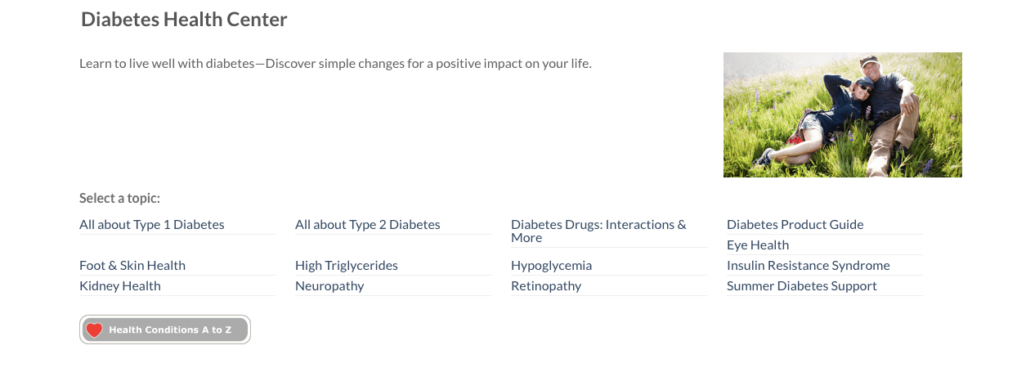Open the Retinopathy topic

click(x=546, y=285)
